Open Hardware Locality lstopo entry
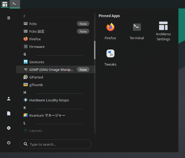 [x=56, y=100]
